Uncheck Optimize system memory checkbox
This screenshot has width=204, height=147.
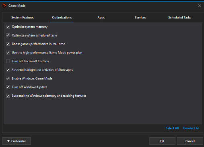[x=8, y=27]
